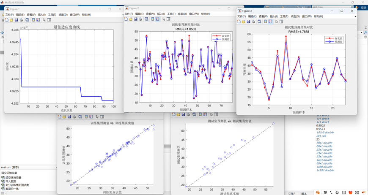Image resolution: width=368 pixels, height=195 pixels.
Task: Click New Figure icon in Figure 3 toolbar
Action: (239, 22)
